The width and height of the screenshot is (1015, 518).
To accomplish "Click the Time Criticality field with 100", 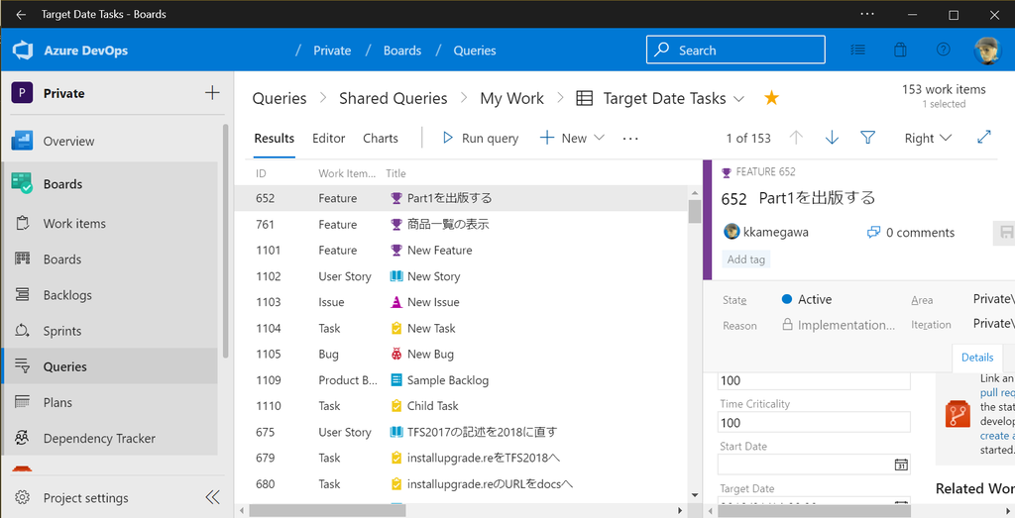I will point(814,422).
